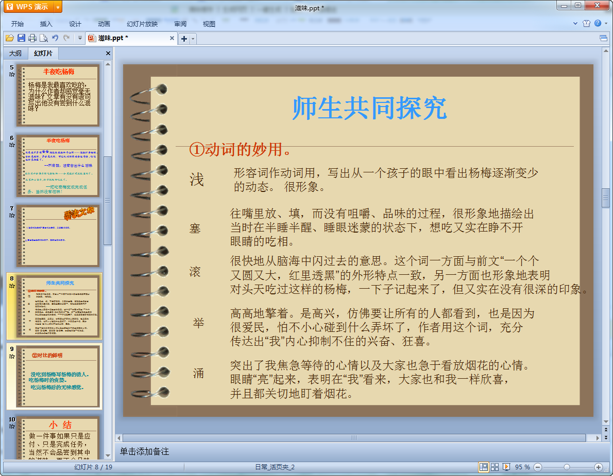Click the slide title 师生共同探究

coord(369,108)
